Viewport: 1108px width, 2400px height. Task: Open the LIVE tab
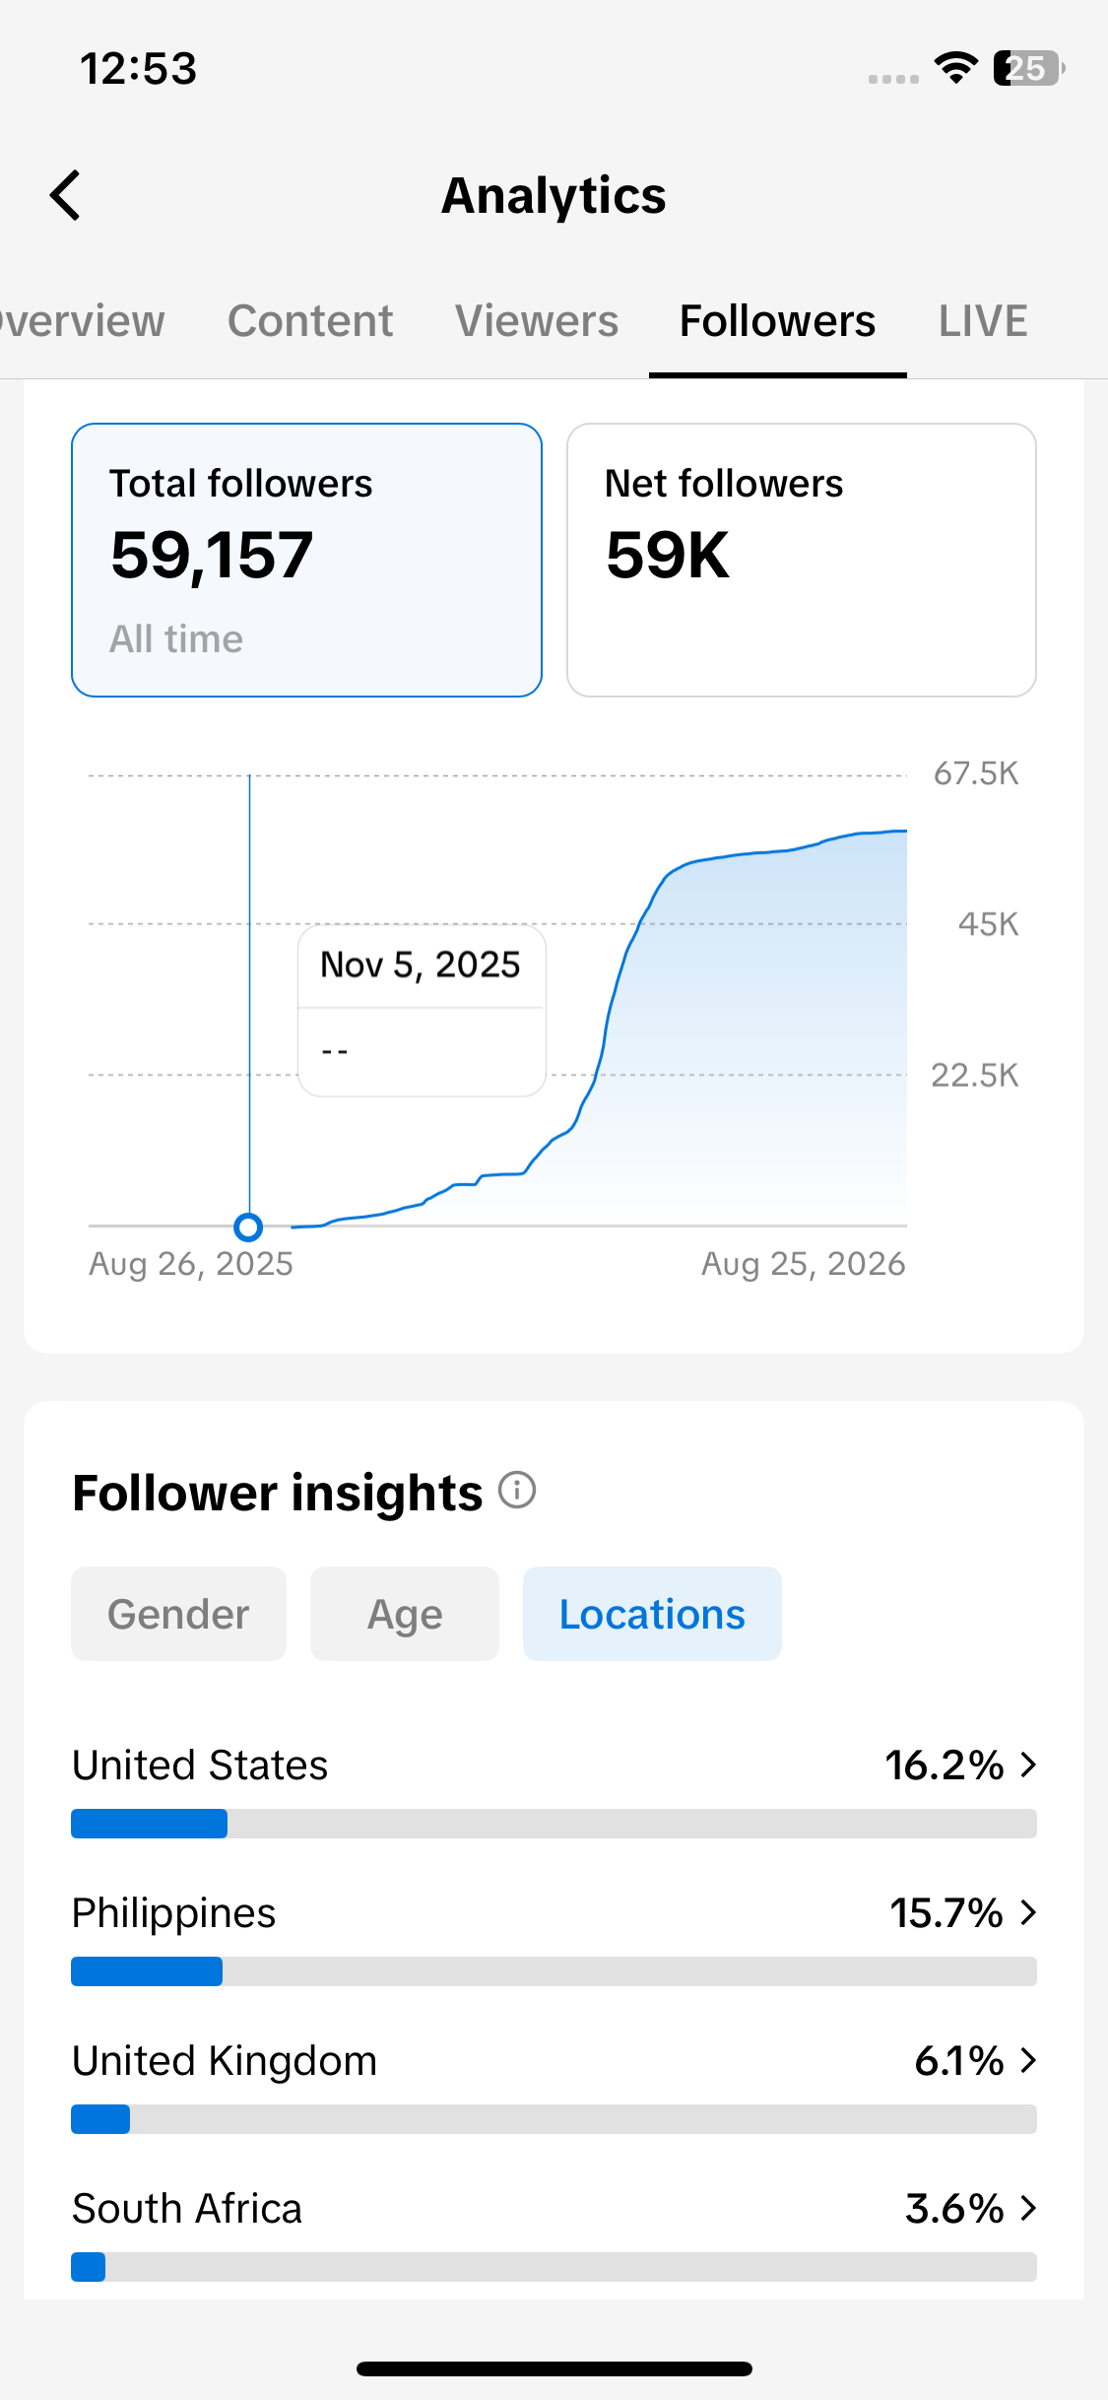point(983,321)
